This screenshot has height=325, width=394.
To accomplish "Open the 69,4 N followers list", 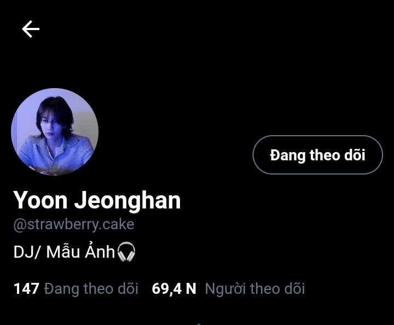I will pyautogui.click(x=228, y=288).
